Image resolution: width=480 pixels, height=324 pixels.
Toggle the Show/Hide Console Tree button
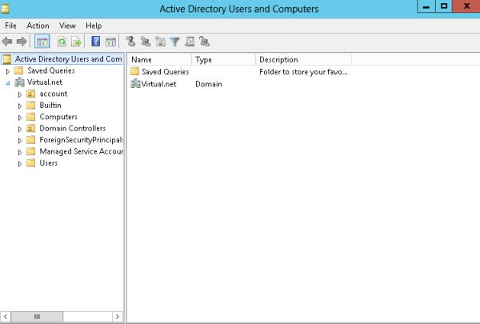42,42
